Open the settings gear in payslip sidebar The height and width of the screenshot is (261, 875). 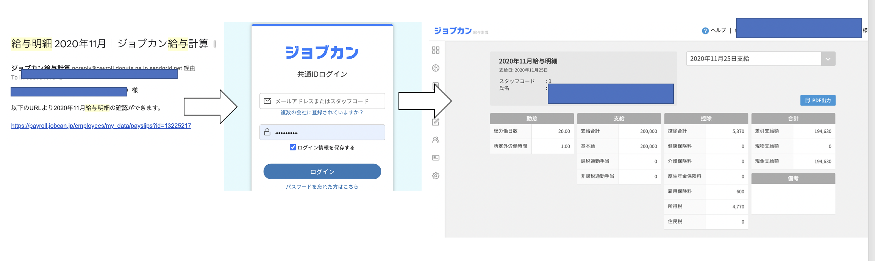[436, 176]
